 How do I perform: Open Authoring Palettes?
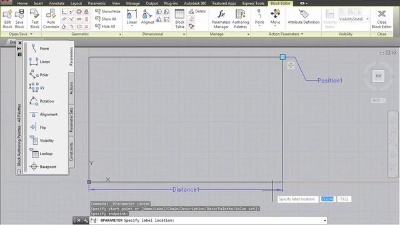coord(240,19)
